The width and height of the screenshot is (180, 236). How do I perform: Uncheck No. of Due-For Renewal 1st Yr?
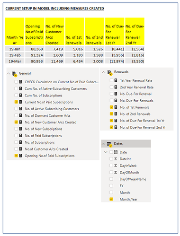point(111,121)
